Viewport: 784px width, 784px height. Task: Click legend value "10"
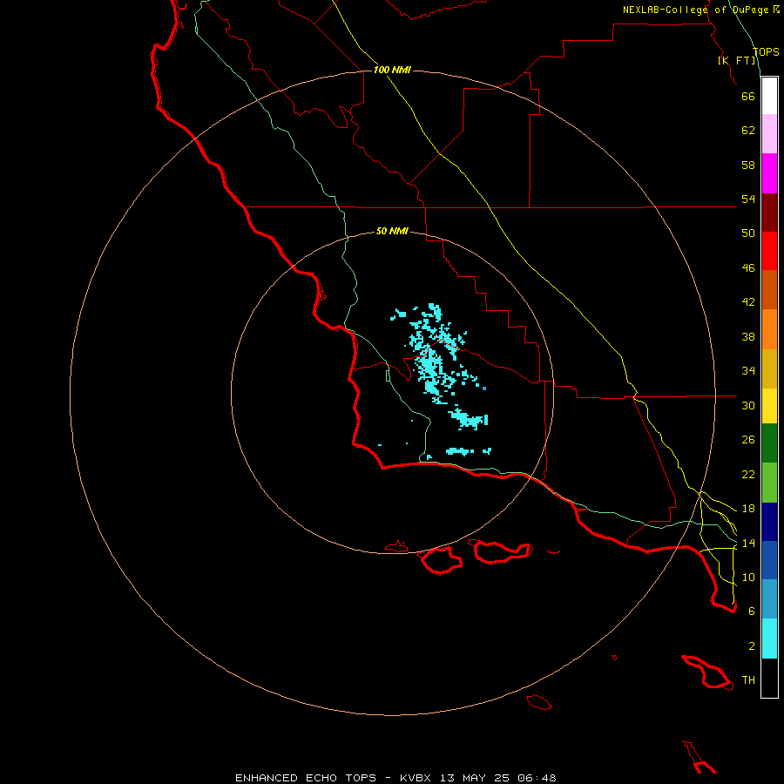coord(748,577)
